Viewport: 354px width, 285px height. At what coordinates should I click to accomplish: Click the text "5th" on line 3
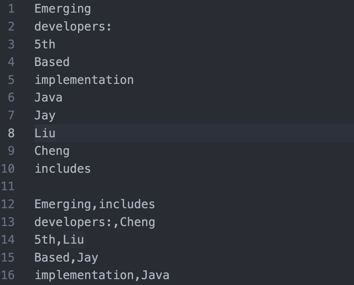[45, 44]
